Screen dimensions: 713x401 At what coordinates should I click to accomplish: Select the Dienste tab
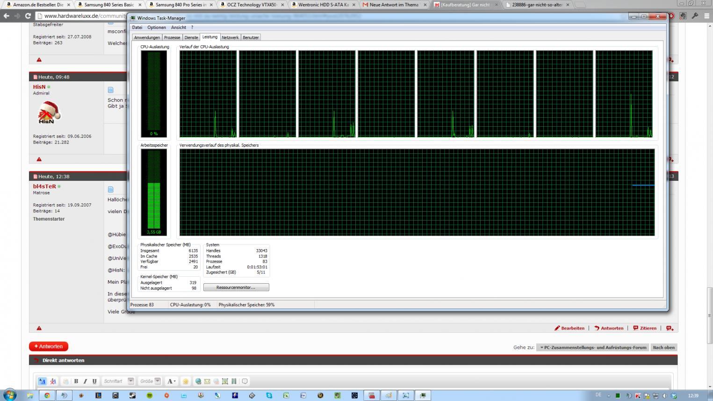(191, 37)
